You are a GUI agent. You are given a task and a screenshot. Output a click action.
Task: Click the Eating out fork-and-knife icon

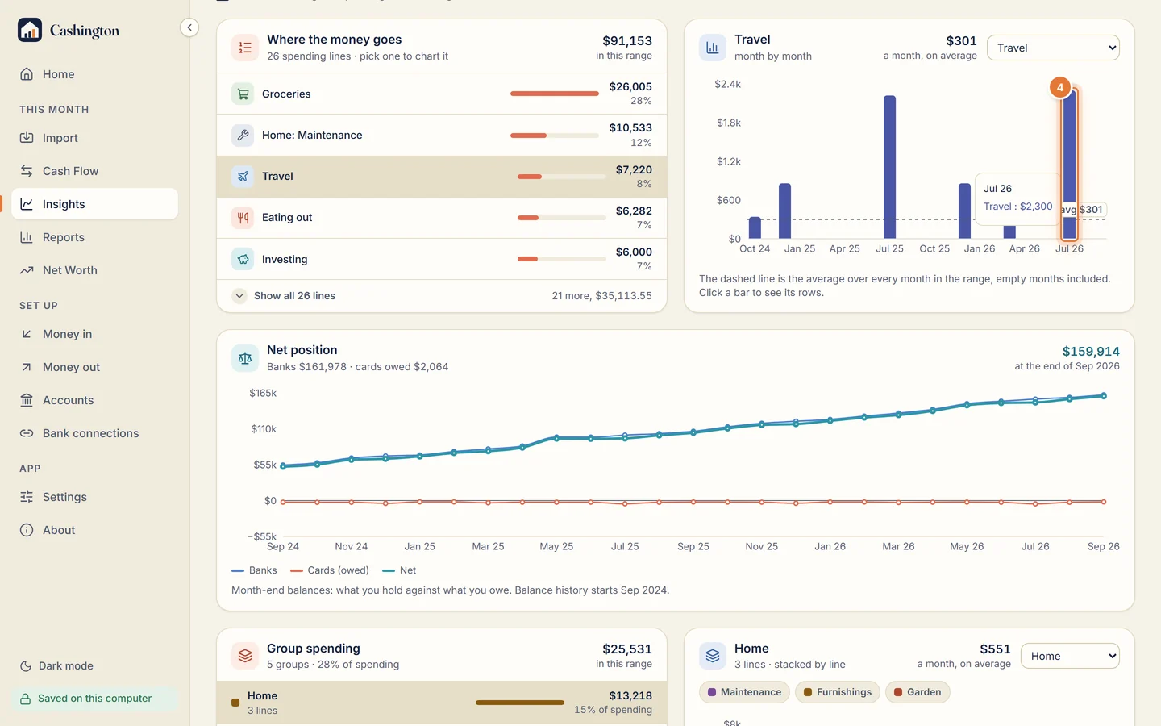(x=243, y=218)
